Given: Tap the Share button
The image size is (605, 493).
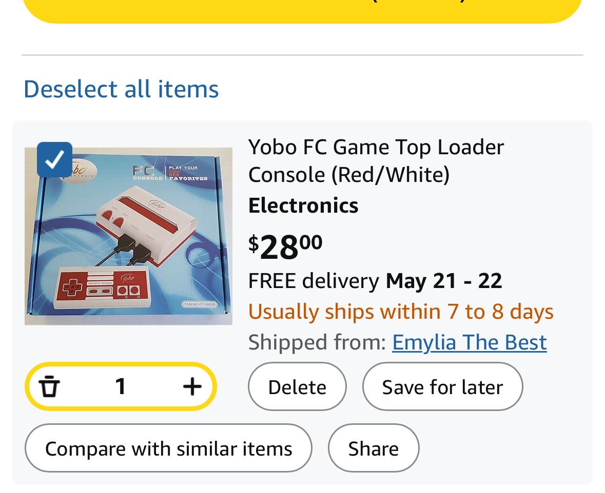Looking at the screenshot, I should [x=374, y=448].
